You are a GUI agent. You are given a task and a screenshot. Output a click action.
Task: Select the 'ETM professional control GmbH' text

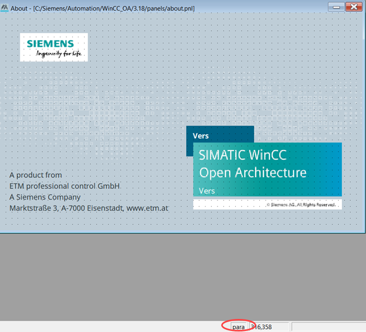click(x=65, y=186)
